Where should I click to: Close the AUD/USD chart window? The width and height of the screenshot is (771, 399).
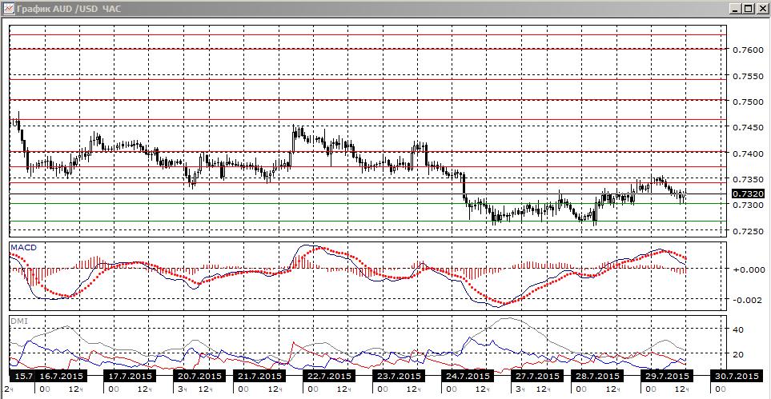[x=760, y=9]
